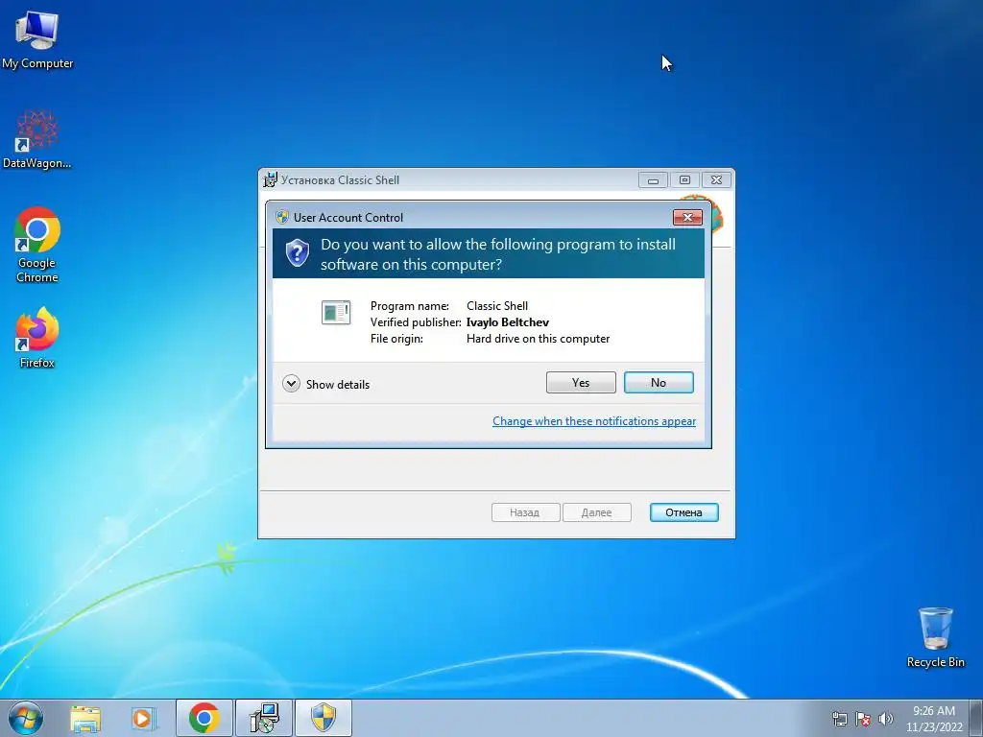Click Hard drive on this computer text

[x=538, y=339]
